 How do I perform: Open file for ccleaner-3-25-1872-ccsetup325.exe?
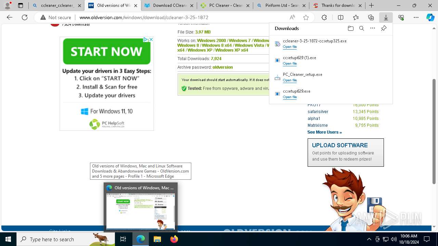[x=290, y=47]
